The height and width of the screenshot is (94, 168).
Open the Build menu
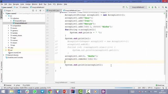[40, 4]
